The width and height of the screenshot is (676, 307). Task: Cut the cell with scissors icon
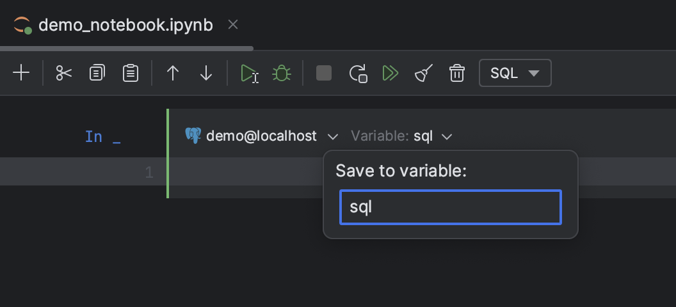64,73
